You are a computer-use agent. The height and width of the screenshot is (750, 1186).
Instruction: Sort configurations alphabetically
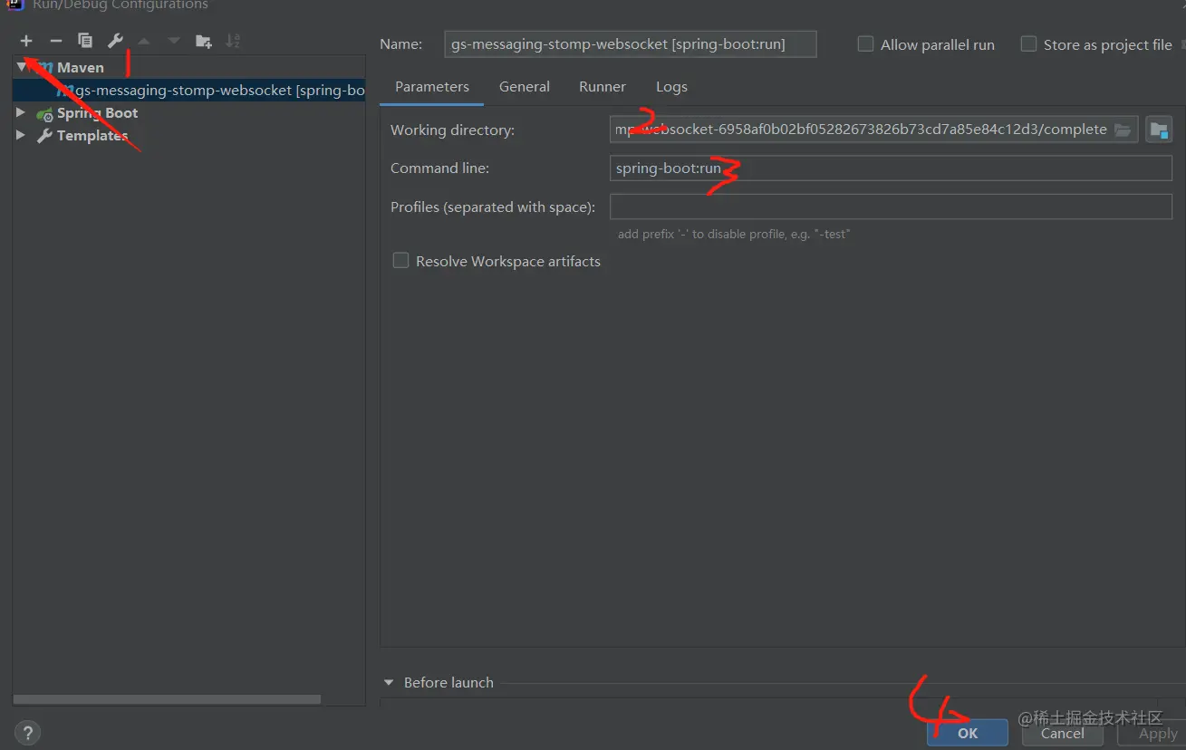tap(233, 41)
